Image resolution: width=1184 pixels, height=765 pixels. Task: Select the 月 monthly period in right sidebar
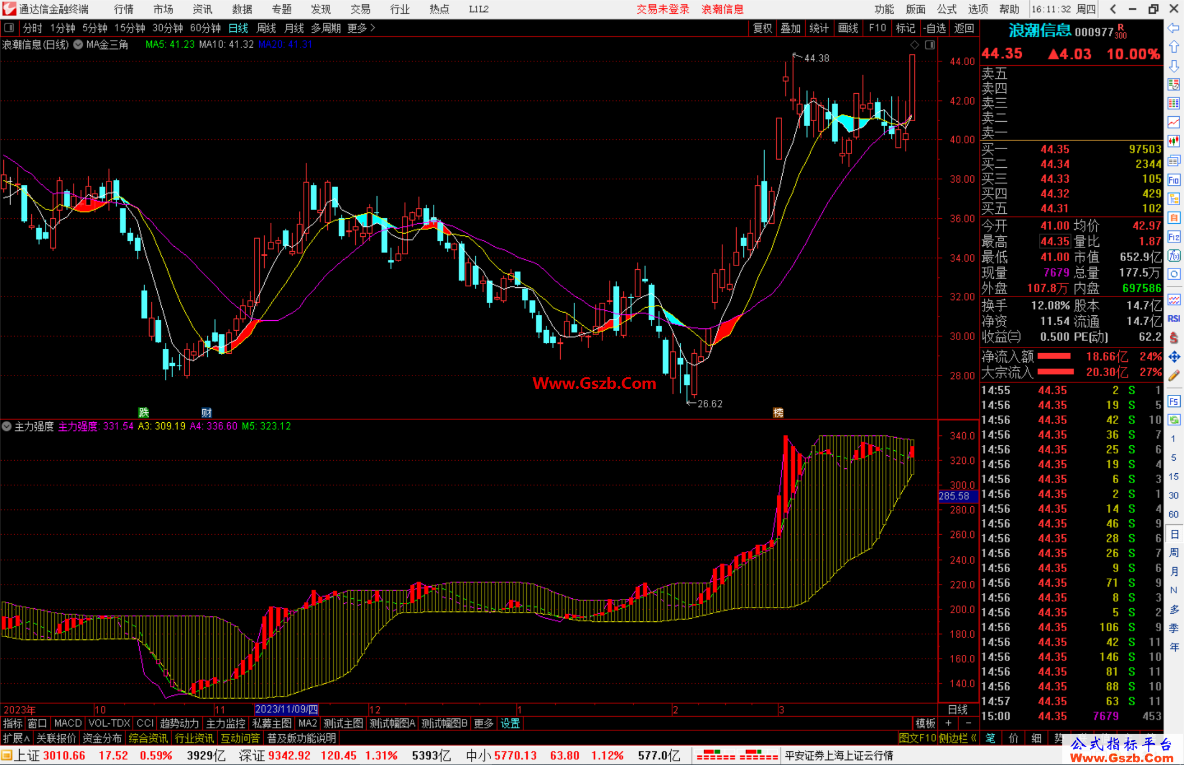1174,571
